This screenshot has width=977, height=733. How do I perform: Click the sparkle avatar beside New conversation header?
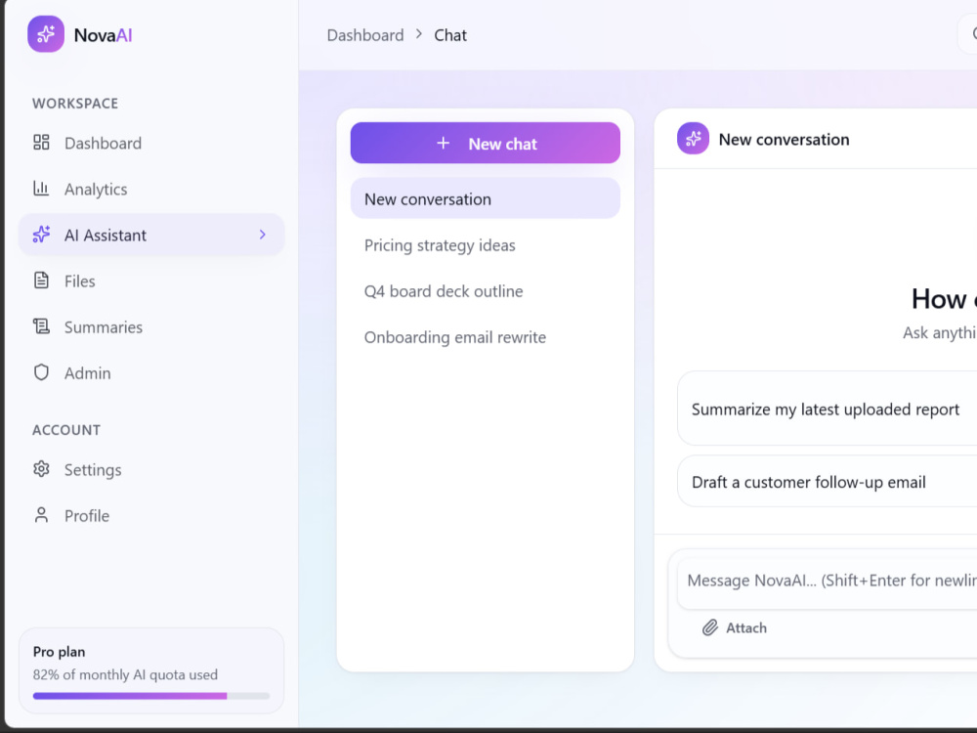coord(693,139)
